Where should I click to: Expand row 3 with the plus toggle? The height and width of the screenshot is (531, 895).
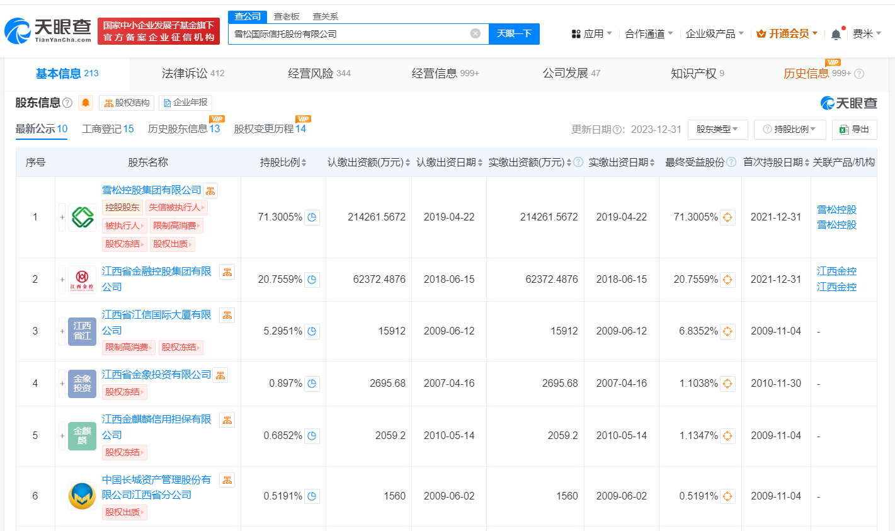tap(62, 331)
